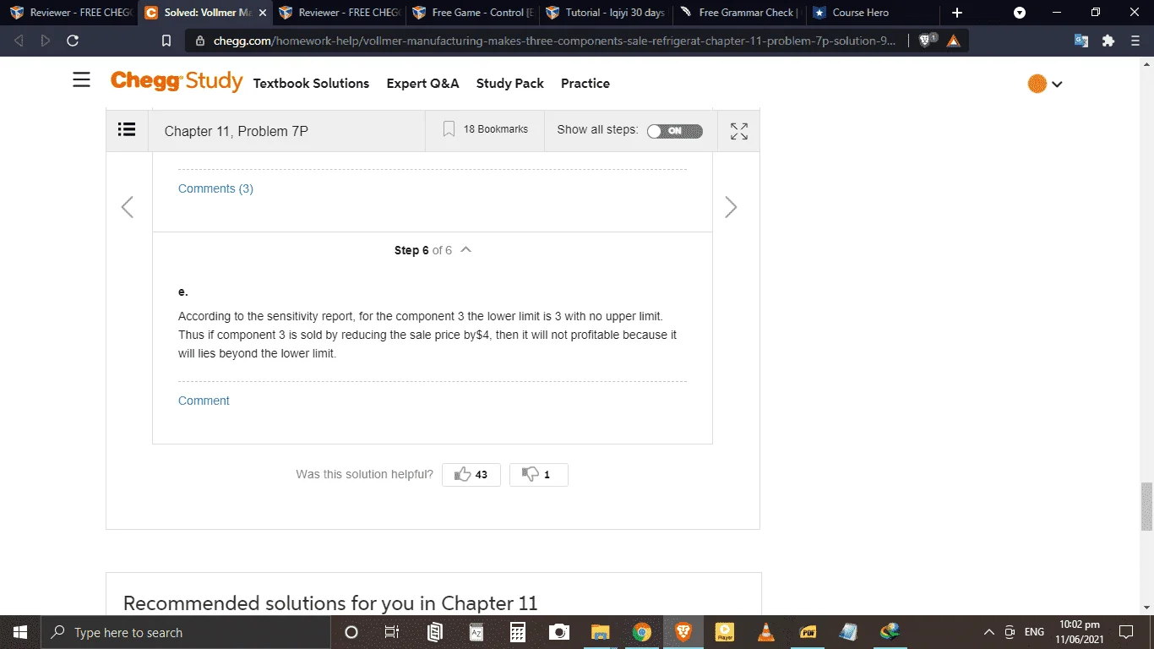Click the orange user avatar

[x=1037, y=84]
